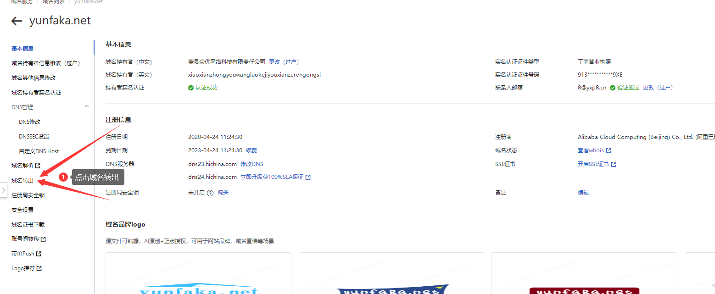
Task: Click 域名服务 in the breadcrumb
Action: click(22, 2)
